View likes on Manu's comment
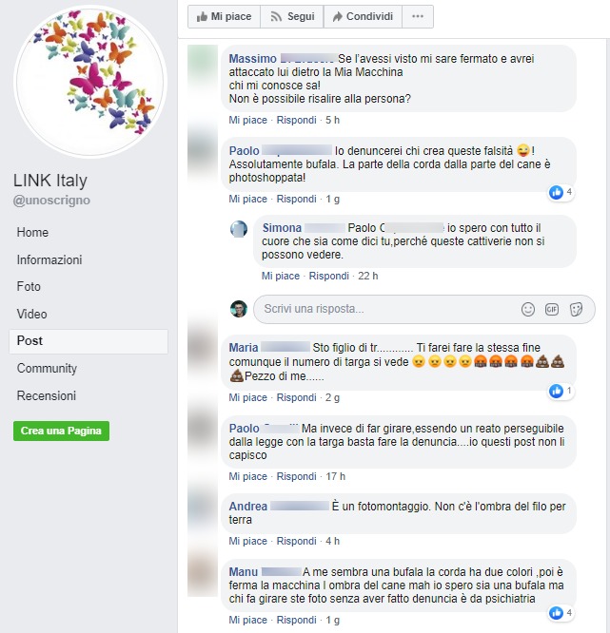 tap(561, 613)
